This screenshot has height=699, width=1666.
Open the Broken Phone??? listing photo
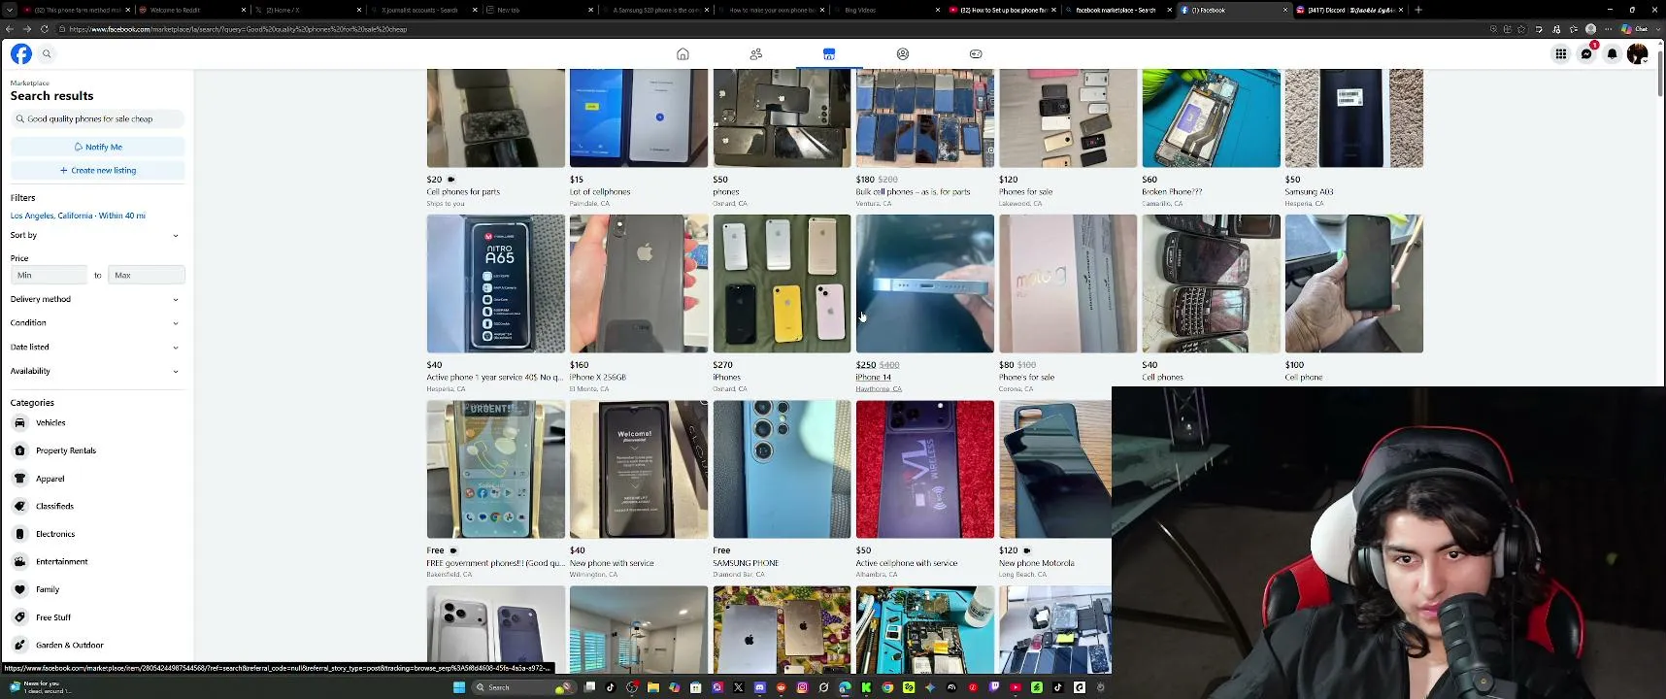(x=1211, y=117)
